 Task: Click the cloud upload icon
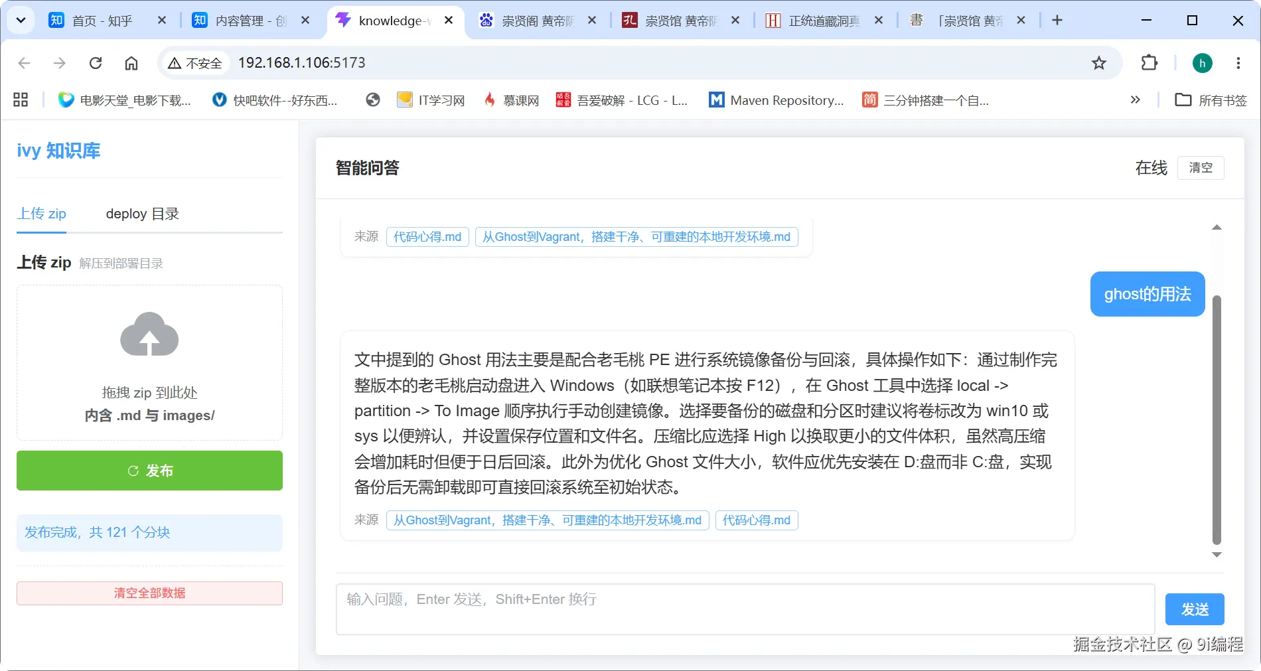tap(149, 335)
